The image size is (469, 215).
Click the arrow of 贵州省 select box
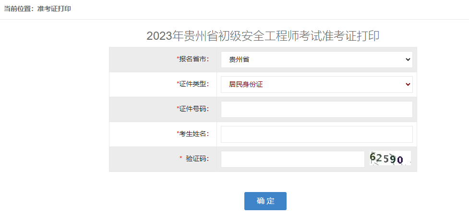[408, 59]
